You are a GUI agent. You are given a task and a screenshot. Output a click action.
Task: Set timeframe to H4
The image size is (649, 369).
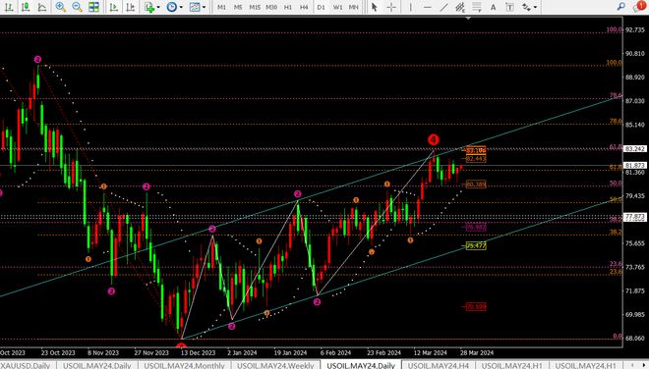[304, 7]
